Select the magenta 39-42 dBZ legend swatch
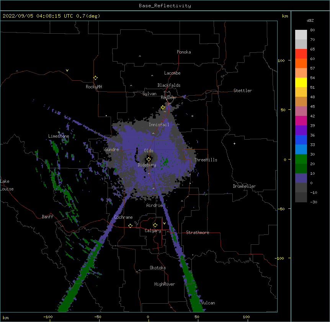Viewport: 330px width, 322px height. (x=301, y=120)
